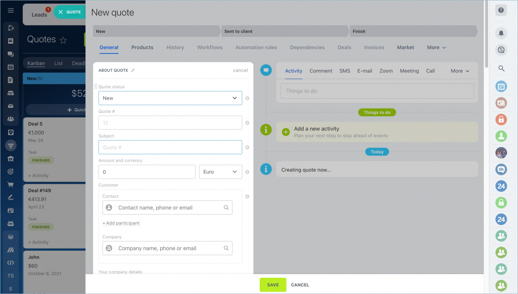Select the Zoom tab in timeline
Viewport: 518px width, 294px height.
(386, 71)
